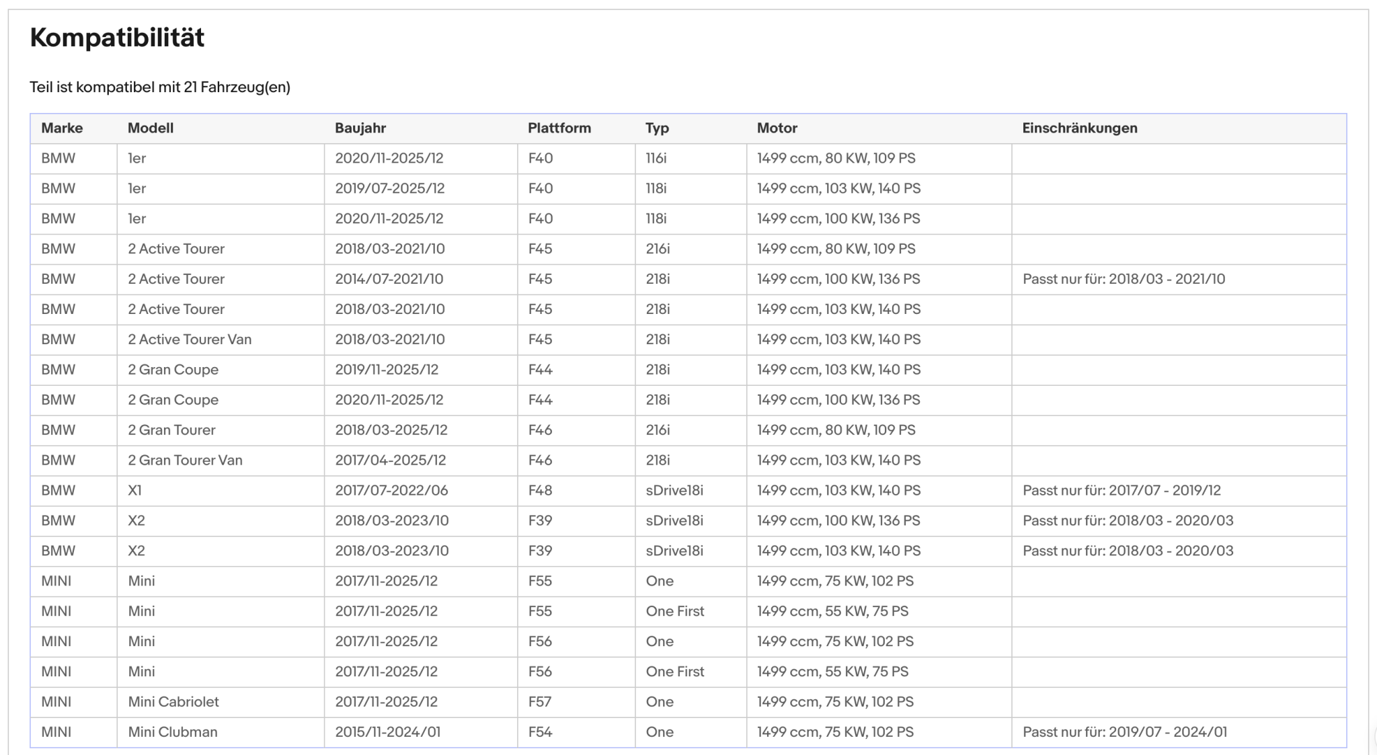Click the Typ column header
The image size is (1377, 755).
pyautogui.click(x=657, y=128)
